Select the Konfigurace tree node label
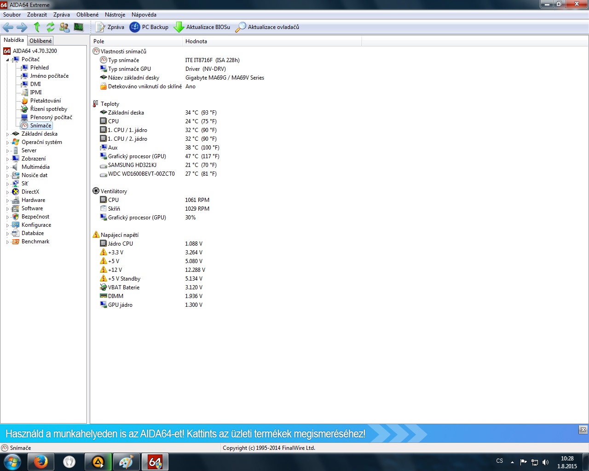Image resolution: width=589 pixels, height=471 pixels. (x=36, y=225)
